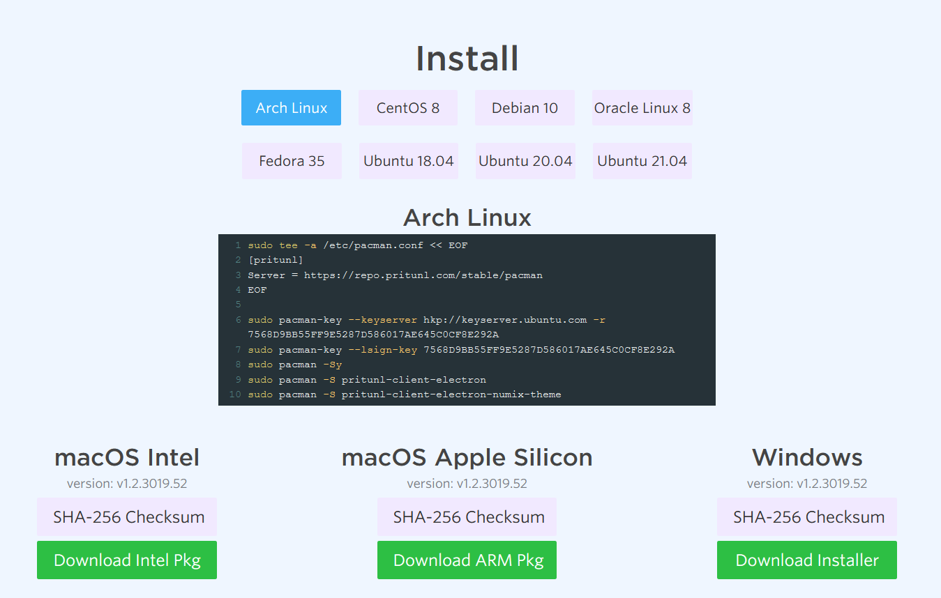Screen dimensions: 941x598
Task: Open the Debian 10 tab
Action: pyautogui.click(x=525, y=108)
